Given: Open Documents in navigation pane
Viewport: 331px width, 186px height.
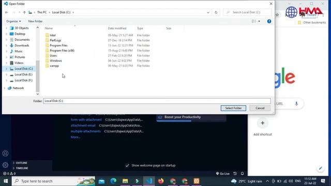Looking at the screenshot, I should point(22,40).
